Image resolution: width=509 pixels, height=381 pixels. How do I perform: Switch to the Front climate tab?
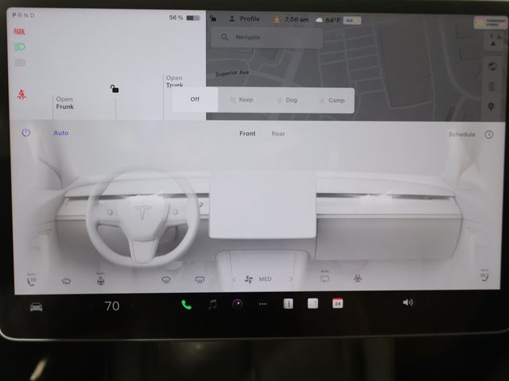pos(247,133)
